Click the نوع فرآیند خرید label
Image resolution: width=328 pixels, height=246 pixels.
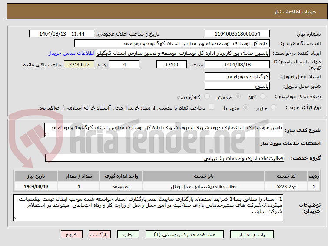303,107
